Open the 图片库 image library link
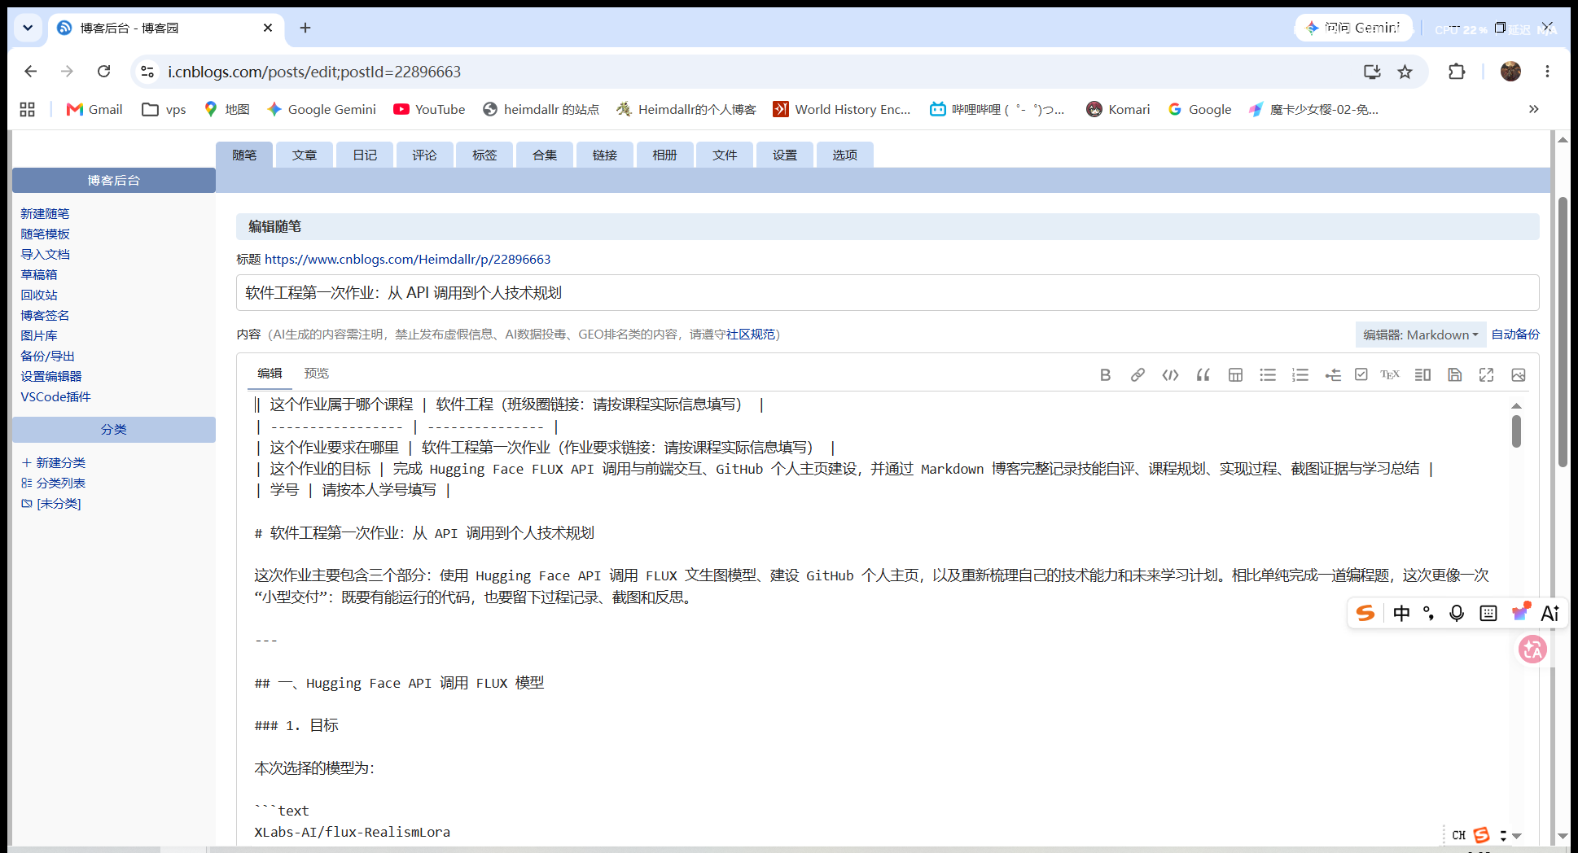This screenshot has height=853, width=1578. coord(38,335)
